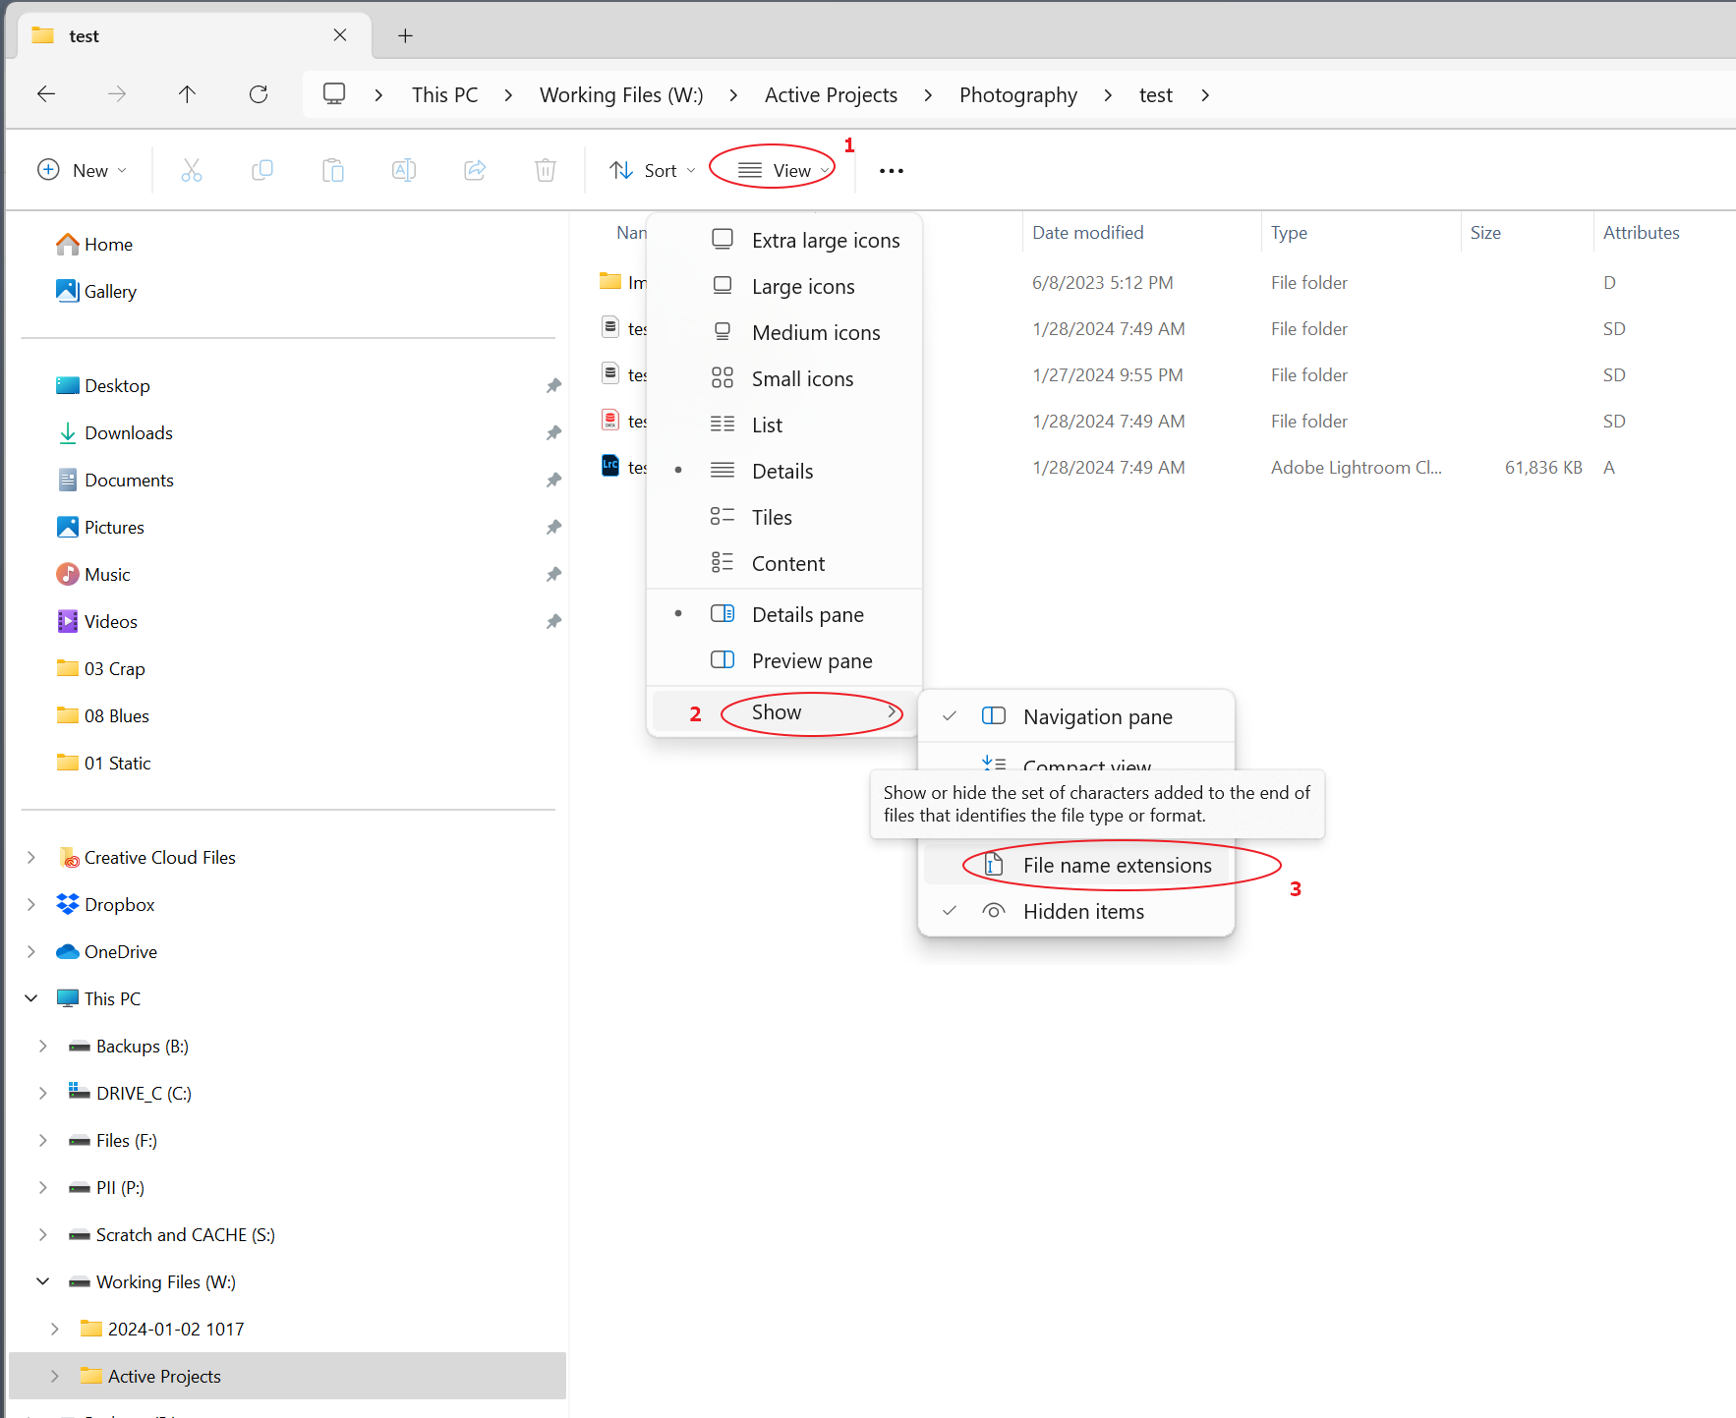
Task: Select Details view from the menu
Action: point(781,471)
